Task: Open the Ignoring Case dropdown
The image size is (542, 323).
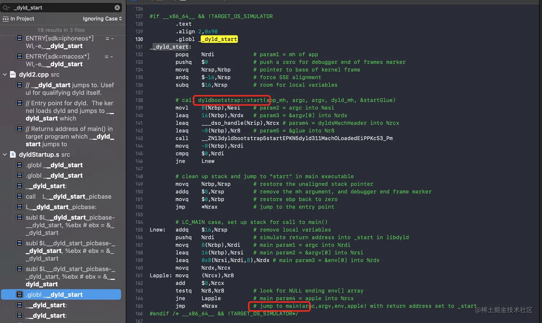Action: coord(102,19)
